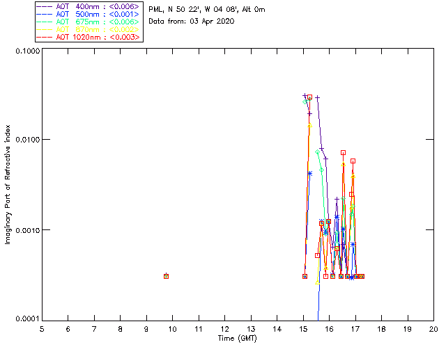Click the purple plus marker at second peak top
This screenshot has height=356, width=446.
[318, 97]
